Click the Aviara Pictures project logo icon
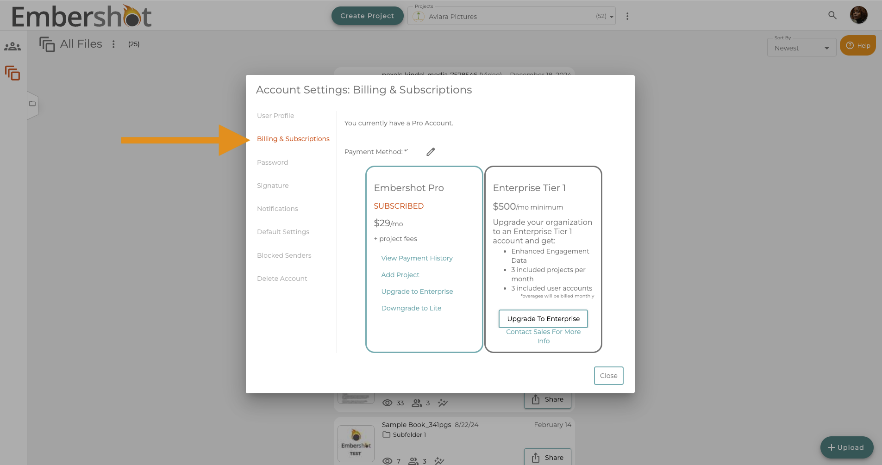This screenshot has height=465, width=882. (419, 17)
